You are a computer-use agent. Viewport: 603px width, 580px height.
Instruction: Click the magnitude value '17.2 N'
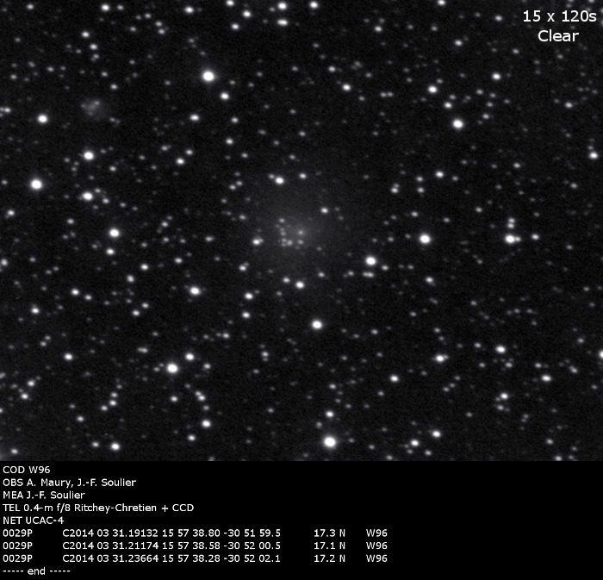point(329,558)
